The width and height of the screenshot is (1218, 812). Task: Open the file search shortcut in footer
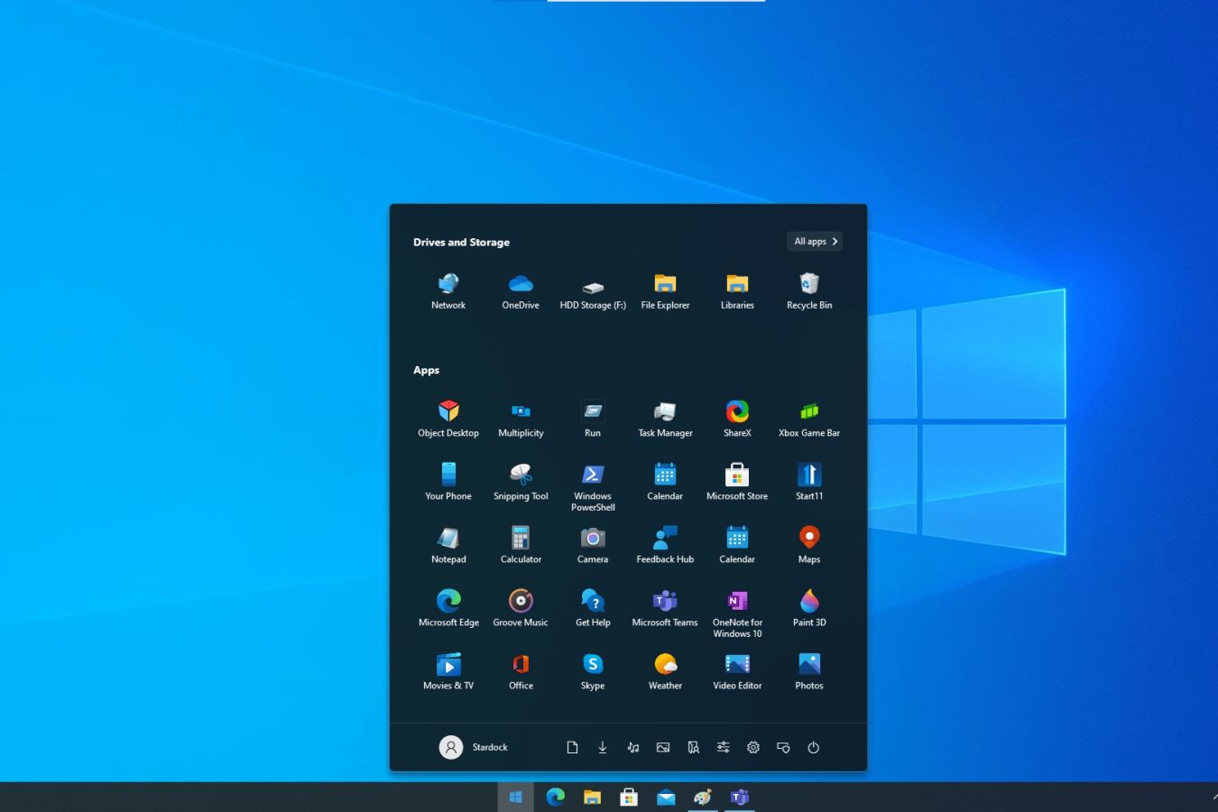(x=693, y=747)
